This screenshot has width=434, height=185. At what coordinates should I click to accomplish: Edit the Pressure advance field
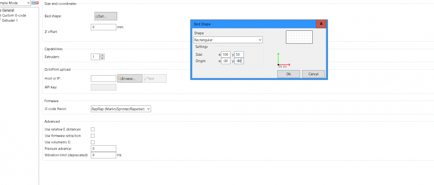103,149
